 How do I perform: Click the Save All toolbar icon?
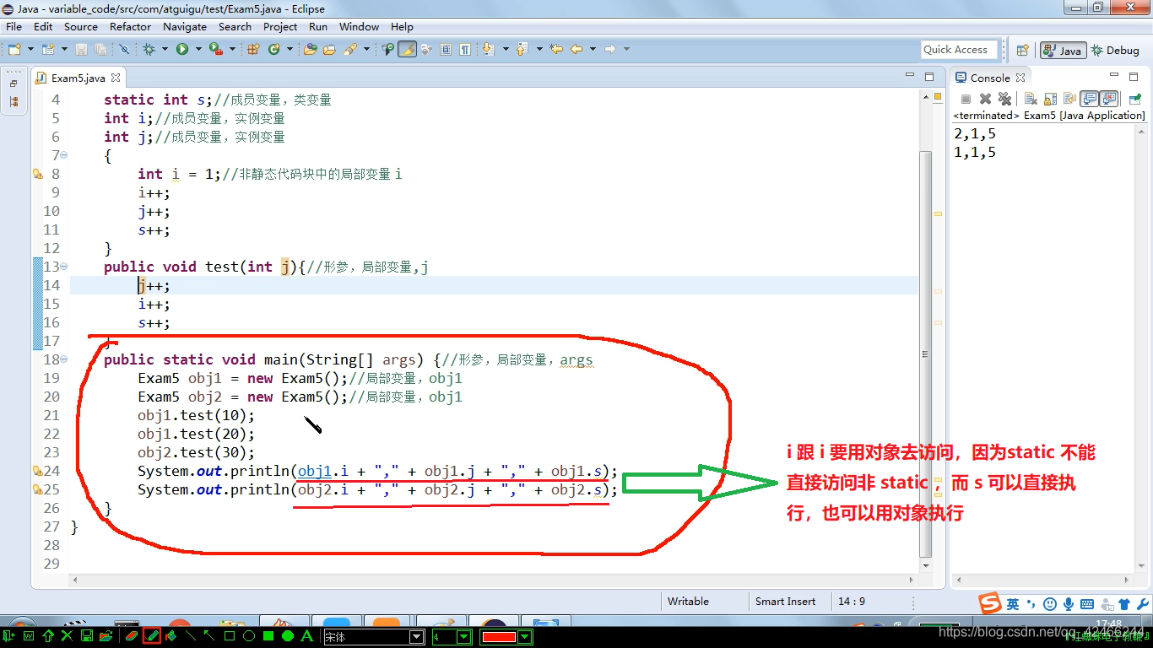pyautogui.click(x=101, y=50)
